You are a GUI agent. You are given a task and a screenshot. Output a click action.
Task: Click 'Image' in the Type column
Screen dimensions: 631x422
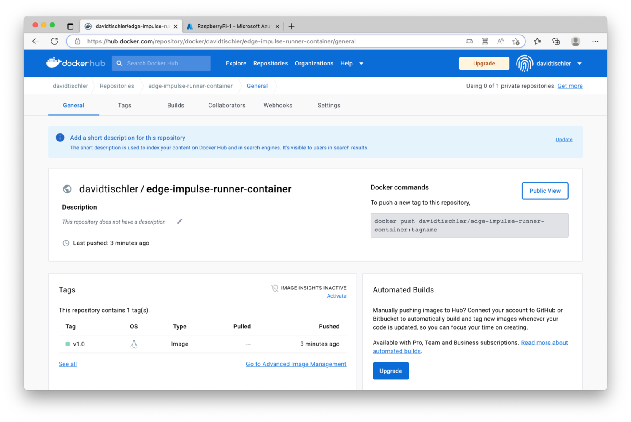(179, 344)
